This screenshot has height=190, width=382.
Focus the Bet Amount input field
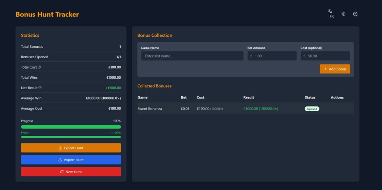point(272,56)
